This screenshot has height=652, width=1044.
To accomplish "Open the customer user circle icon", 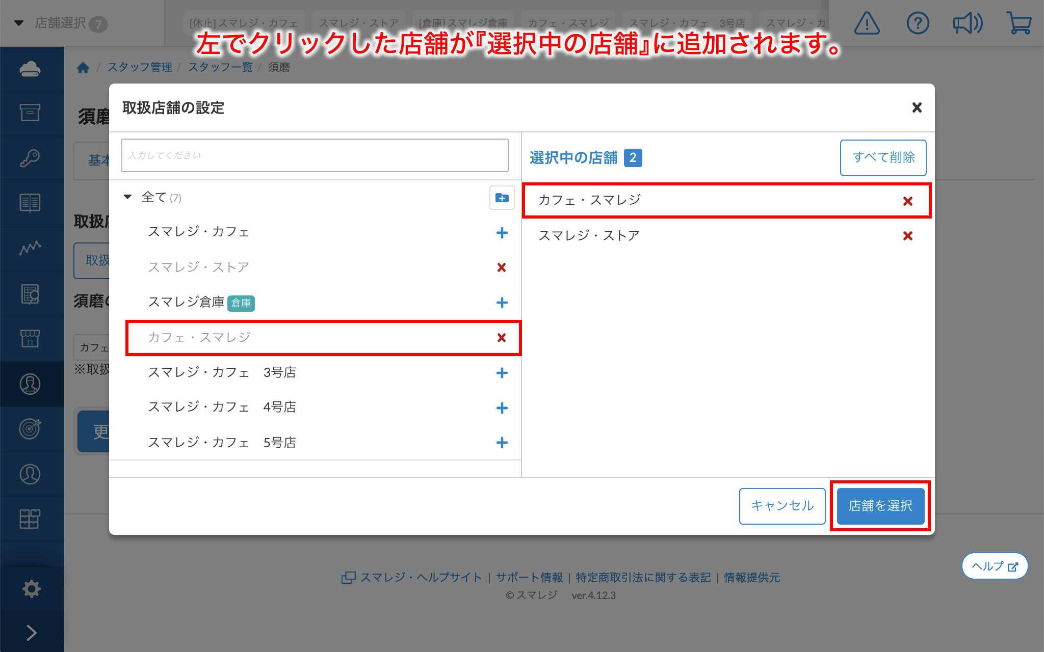I will click(30, 474).
